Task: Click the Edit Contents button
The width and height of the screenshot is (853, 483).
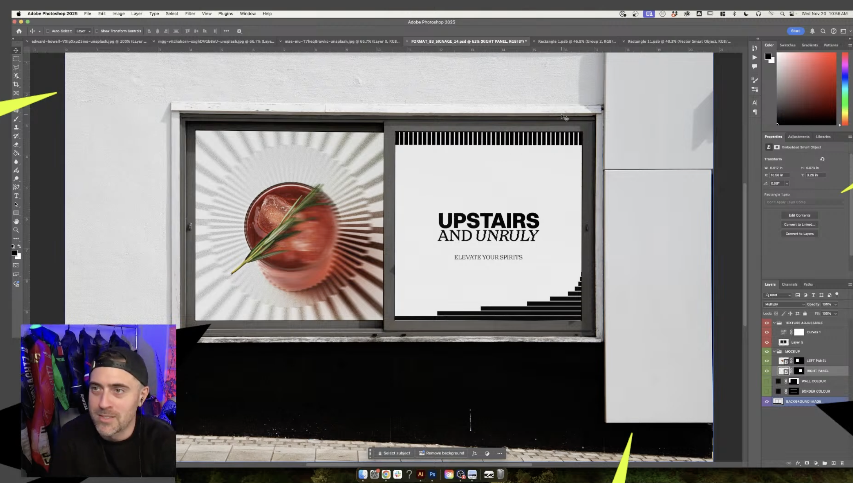Action: 799,215
